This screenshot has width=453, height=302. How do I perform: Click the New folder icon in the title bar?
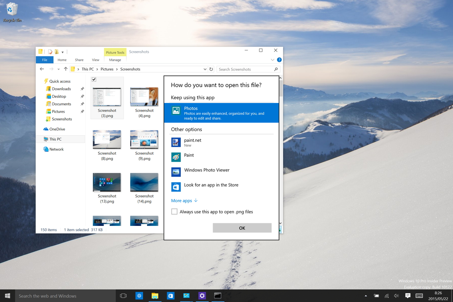coord(56,52)
